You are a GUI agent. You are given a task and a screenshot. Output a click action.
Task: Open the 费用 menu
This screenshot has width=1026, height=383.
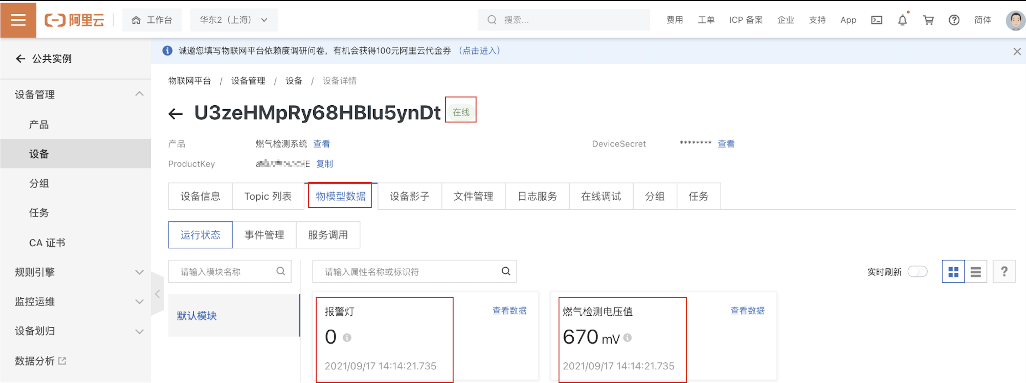tap(675, 20)
